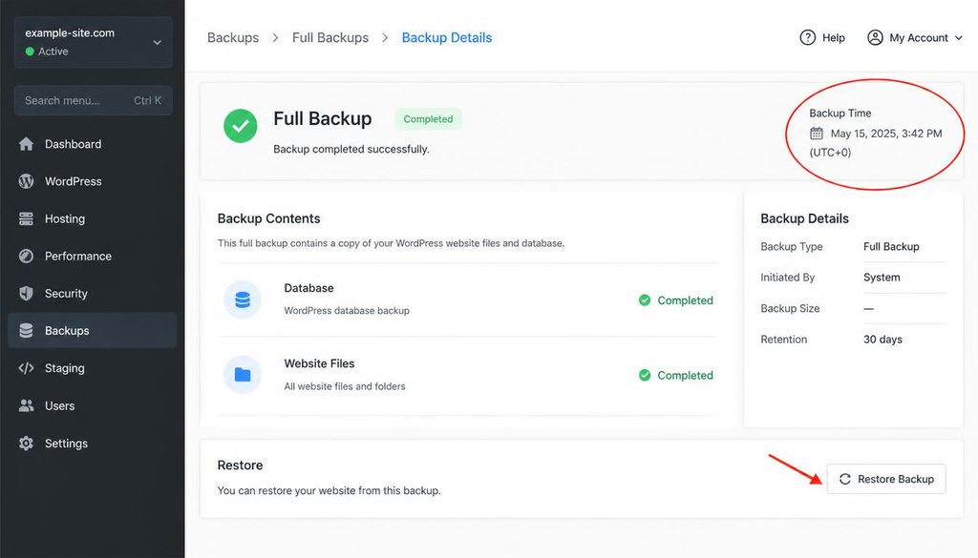Open Dashboard from the sidebar menu
The height and width of the screenshot is (558, 978).
(x=93, y=144)
